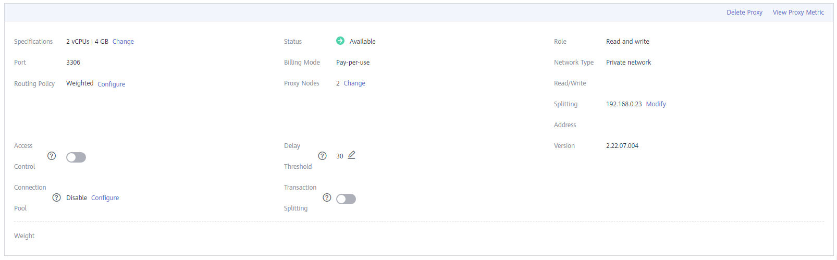Select the port value 3306
The height and width of the screenshot is (260, 837).
point(73,63)
